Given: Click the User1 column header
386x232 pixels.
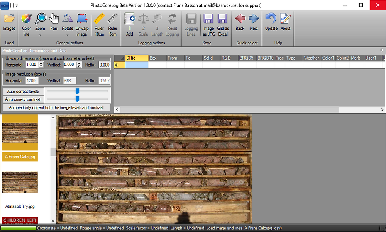Looking at the screenshot, I should click(x=373, y=58).
